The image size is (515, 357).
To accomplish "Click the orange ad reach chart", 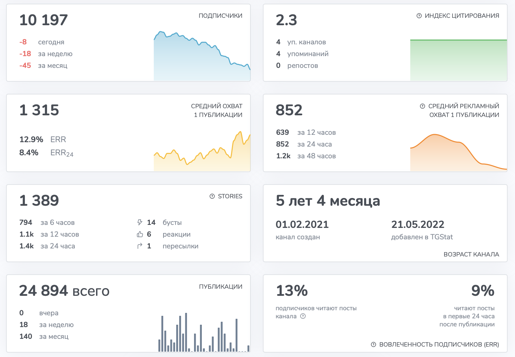I will click(x=459, y=153).
